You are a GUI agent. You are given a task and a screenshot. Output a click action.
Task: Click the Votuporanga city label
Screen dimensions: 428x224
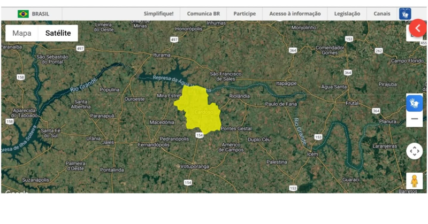coord(195,166)
